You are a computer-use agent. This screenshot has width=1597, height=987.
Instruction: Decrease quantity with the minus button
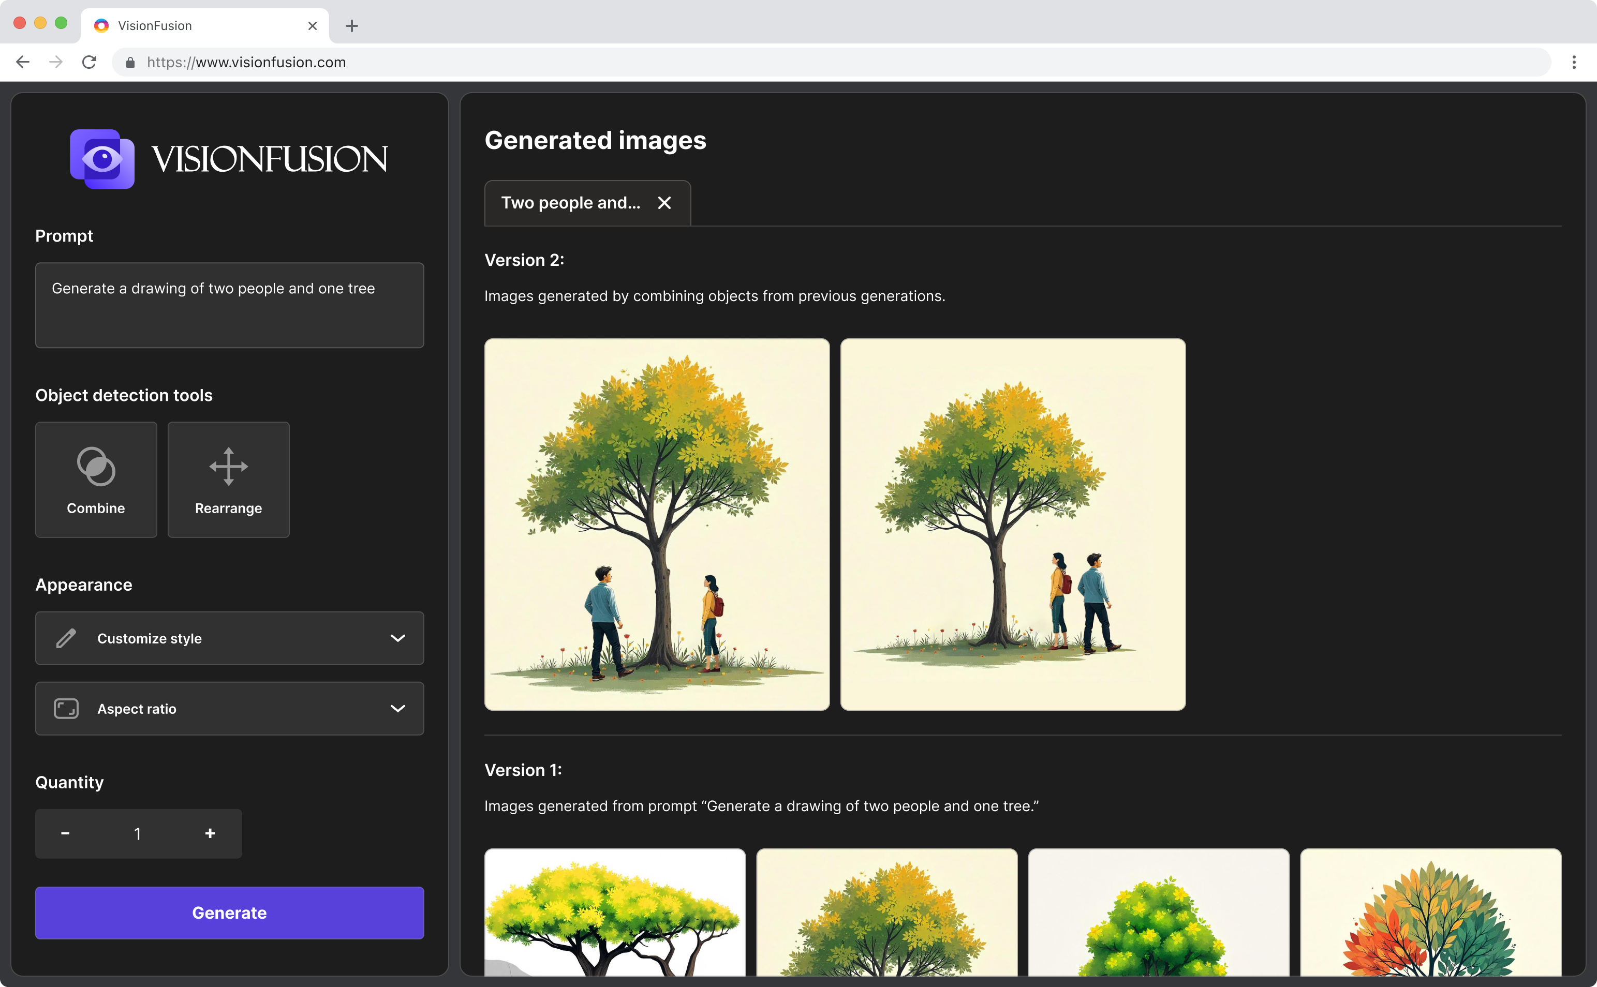tap(65, 833)
